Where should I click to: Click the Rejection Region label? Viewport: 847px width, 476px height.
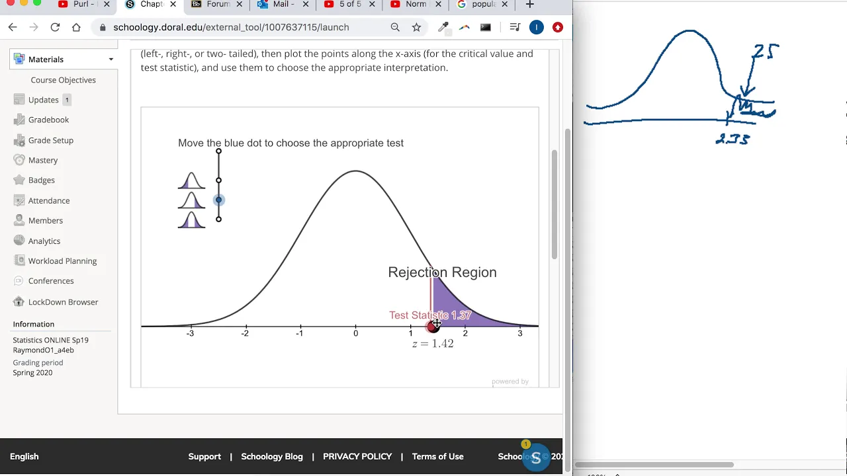[442, 272]
